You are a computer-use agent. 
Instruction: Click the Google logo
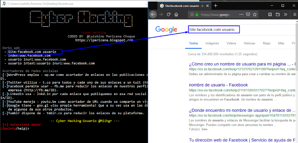[x=166, y=29]
